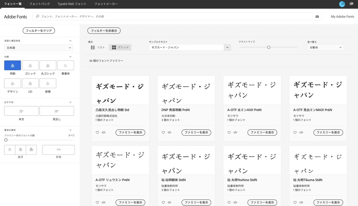Favorite 砧 丸明Yoshino StdN with heart

[229, 203]
